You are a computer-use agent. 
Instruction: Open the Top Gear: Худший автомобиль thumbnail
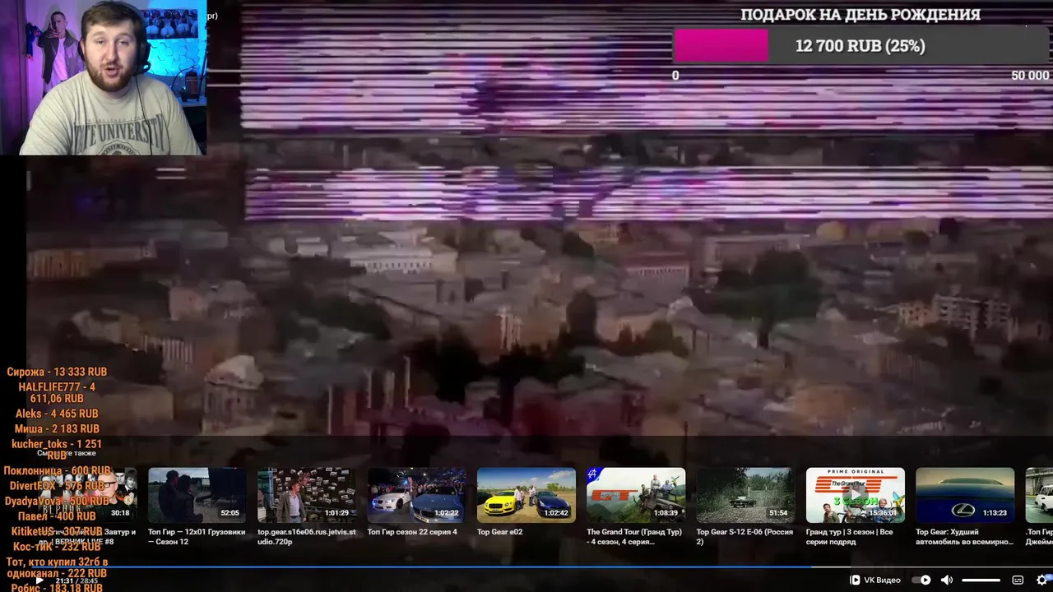point(965,495)
